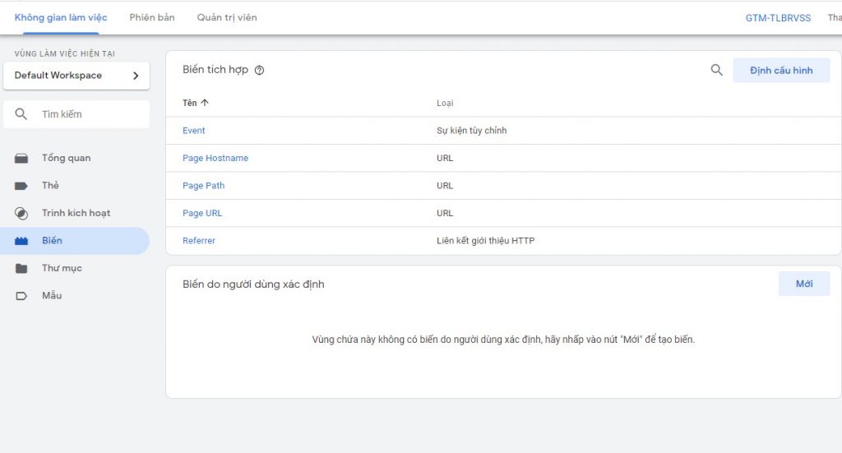842x453 pixels.
Task: Go to Mẫu in sidebar
Action: pyautogui.click(x=52, y=295)
